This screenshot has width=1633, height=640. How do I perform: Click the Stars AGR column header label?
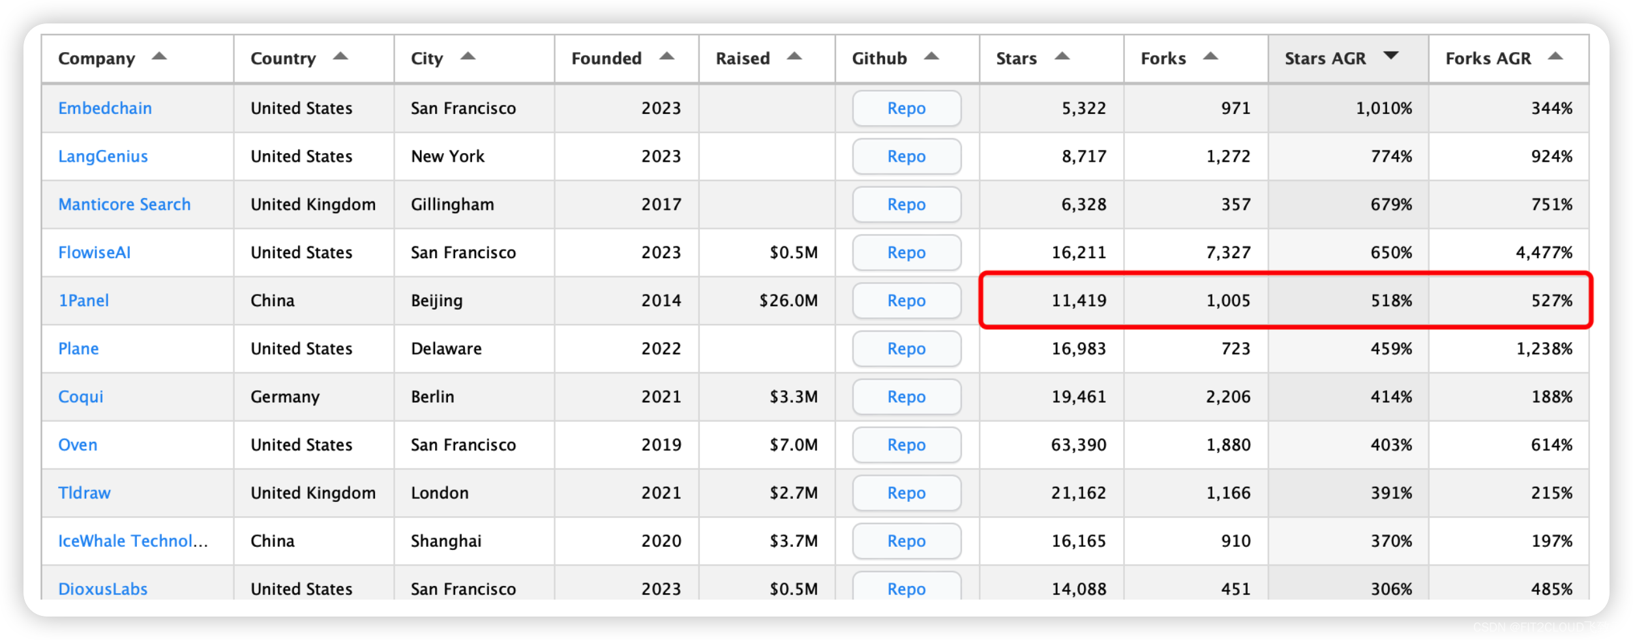(x=1325, y=59)
